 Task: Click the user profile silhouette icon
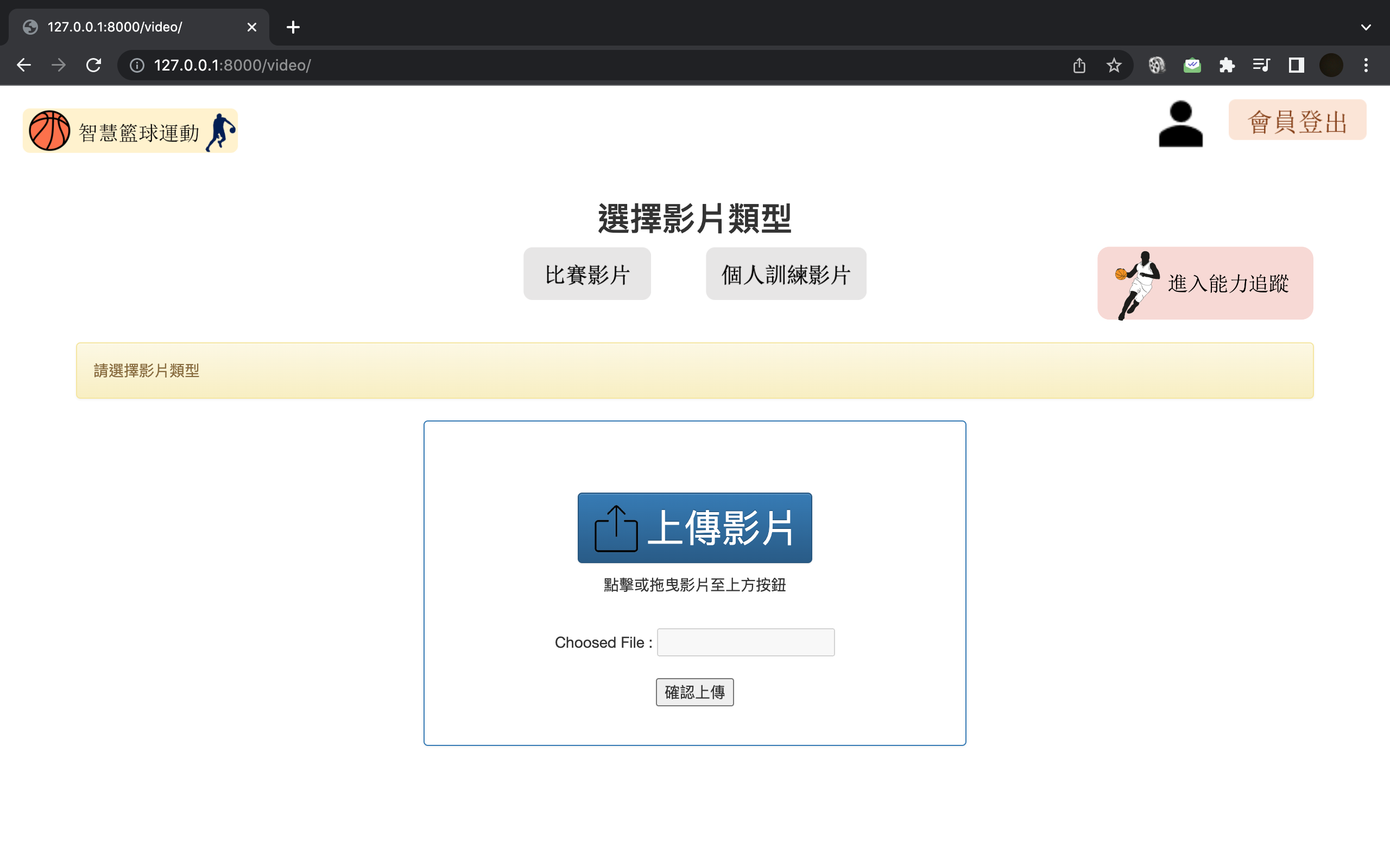pyautogui.click(x=1180, y=124)
